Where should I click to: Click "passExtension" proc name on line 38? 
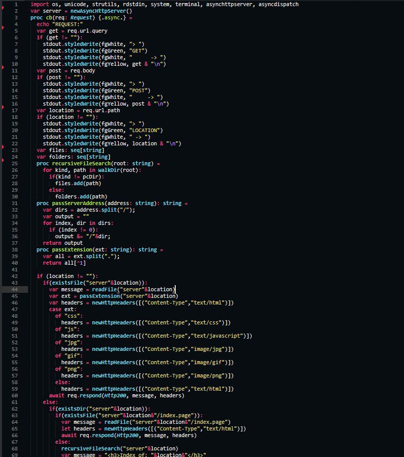(72, 250)
